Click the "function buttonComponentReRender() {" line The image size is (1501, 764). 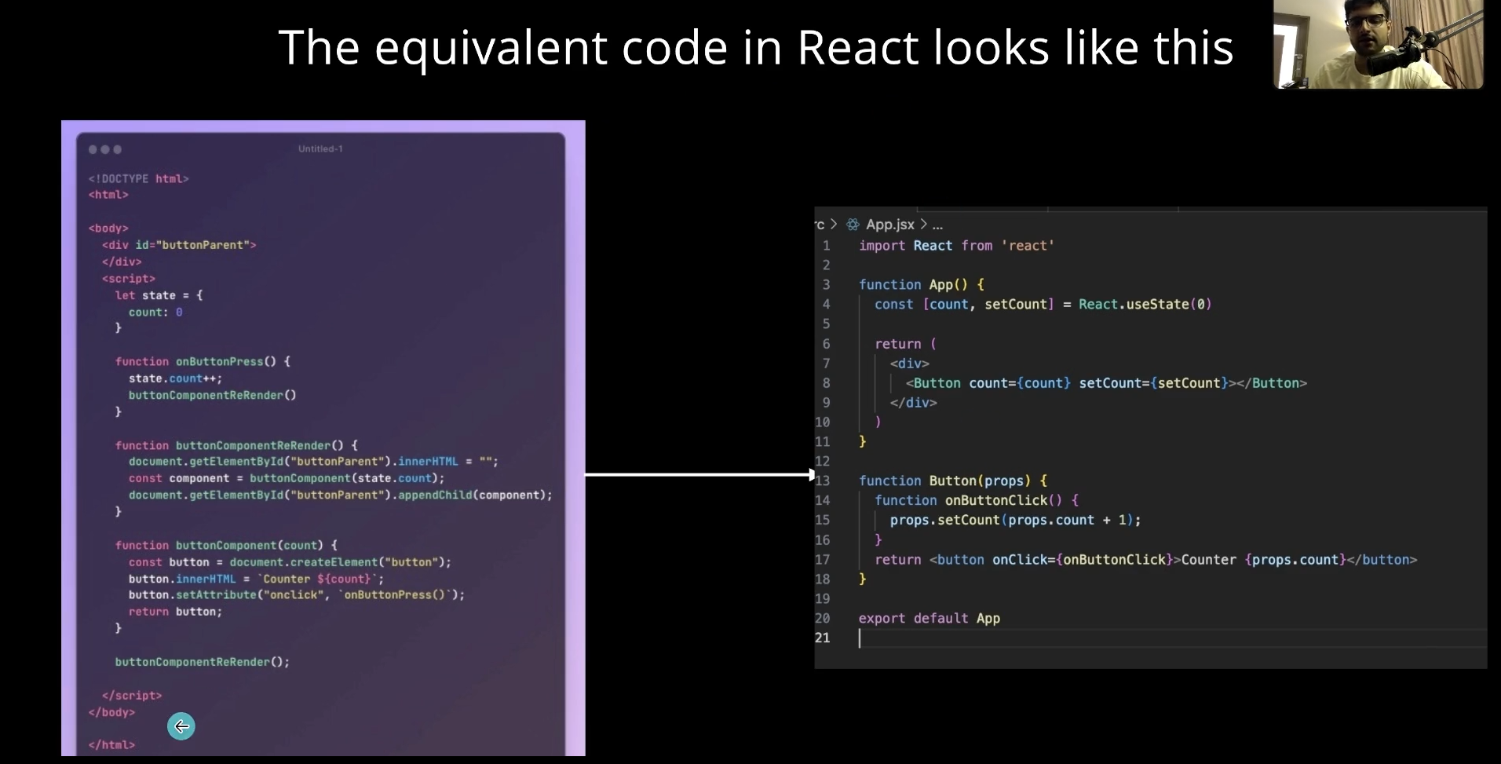(x=236, y=445)
